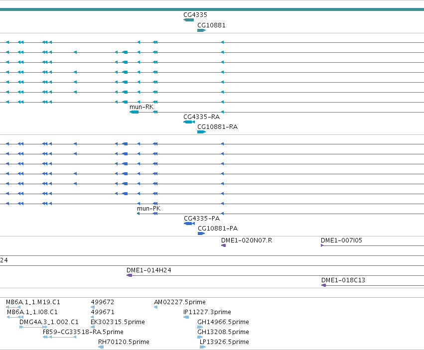The width and height of the screenshot is (424, 350).
Task: Click the DMG4A.3_1.O02.C1 label
Action: pyautogui.click(x=49, y=322)
